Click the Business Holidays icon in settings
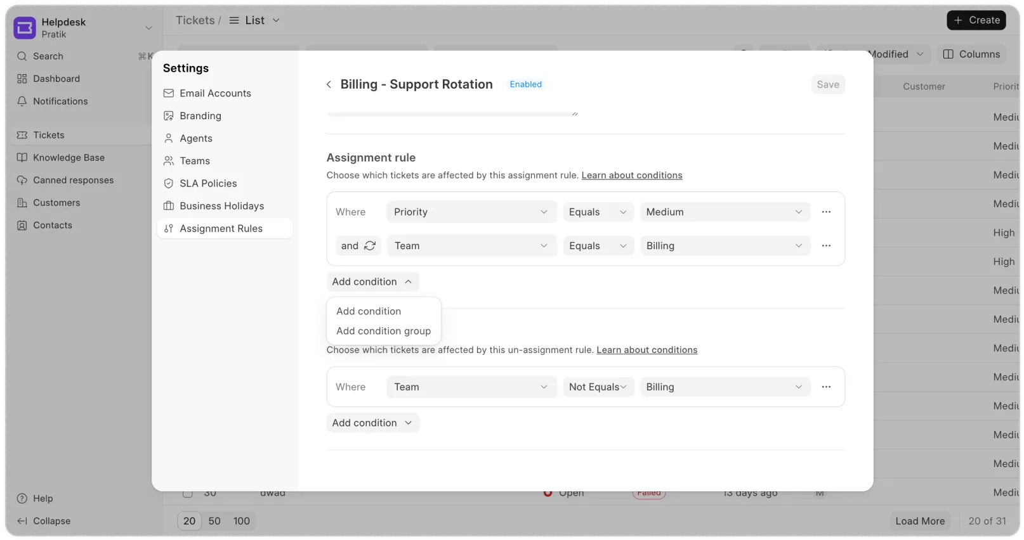Screen dimensions: 1024x540 coord(169,206)
